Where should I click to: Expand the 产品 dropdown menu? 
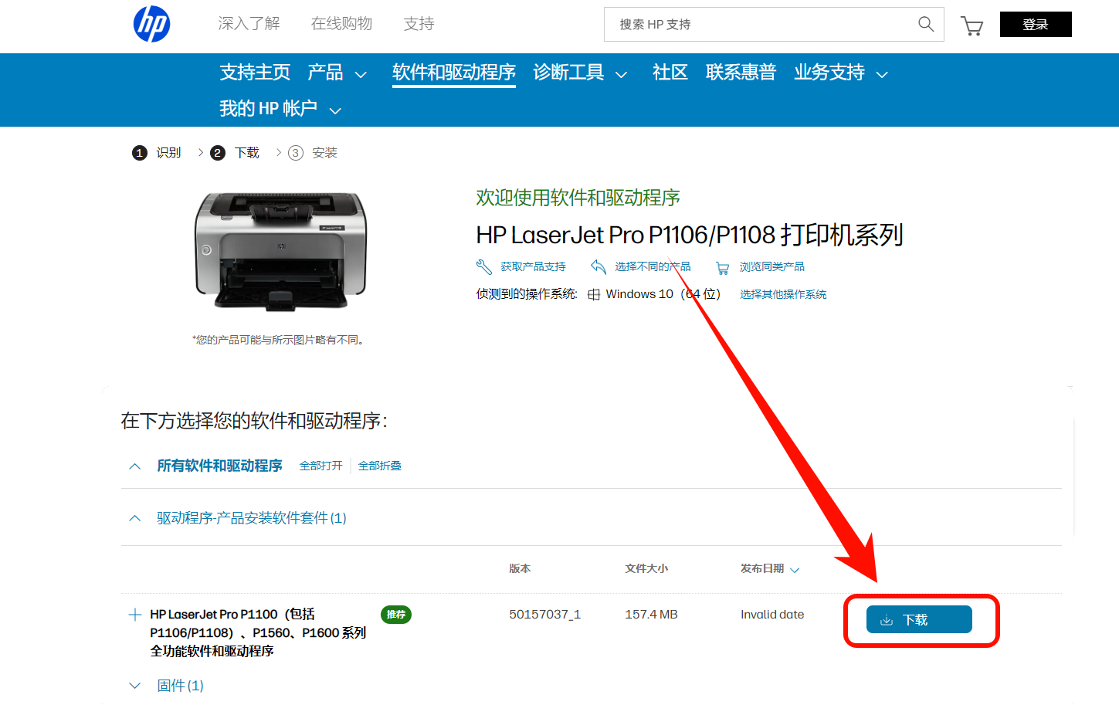337,73
